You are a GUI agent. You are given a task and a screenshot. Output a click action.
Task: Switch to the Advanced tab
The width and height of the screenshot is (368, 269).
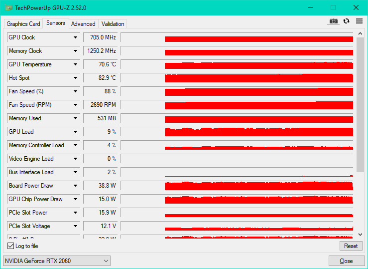[83, 24]
